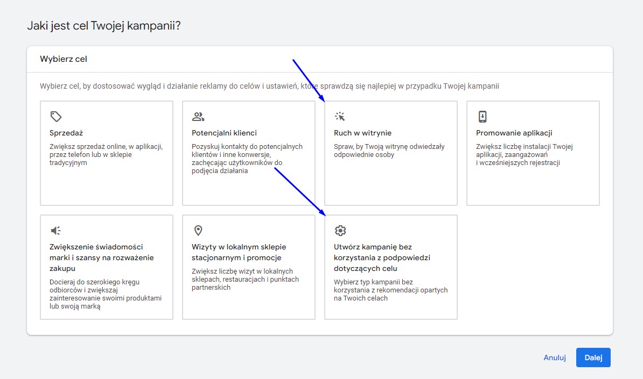
Task: Pick Utwórz kampanię bez korzystania z podpowiedzi title
Action: click(382, 258)
